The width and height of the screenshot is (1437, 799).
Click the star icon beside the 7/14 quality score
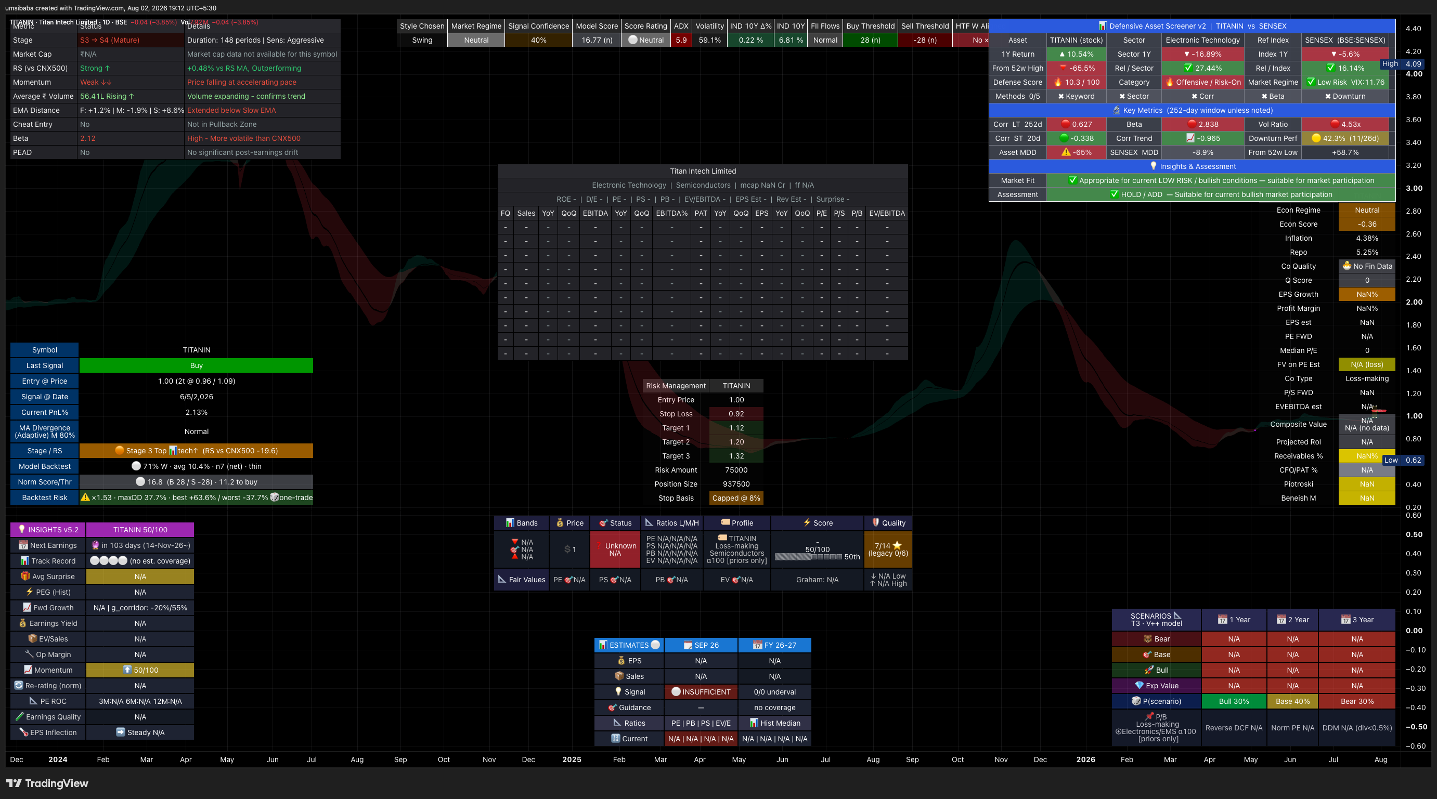(x=897, y=545)
